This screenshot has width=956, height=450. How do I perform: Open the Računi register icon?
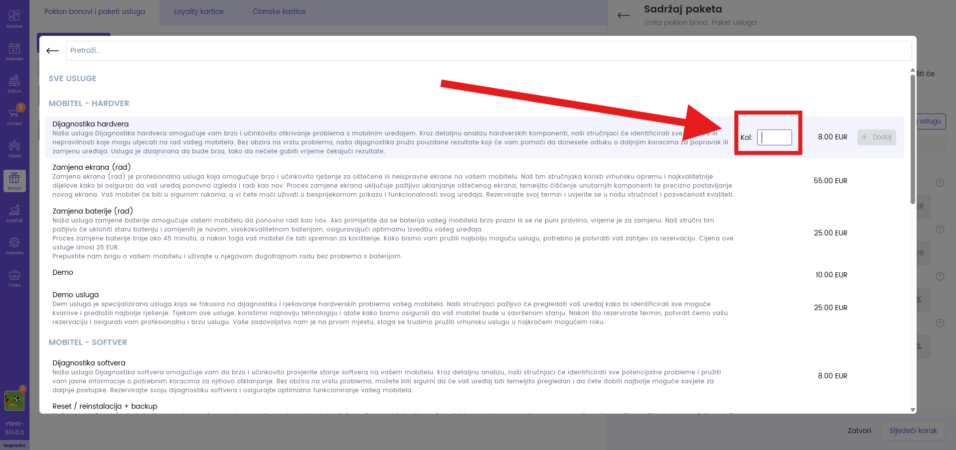point(14,83)
